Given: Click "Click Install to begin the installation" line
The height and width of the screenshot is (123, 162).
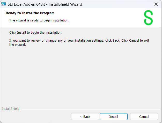Looking at the screenshot, I should pyautogui.click(x=36, y=33).
